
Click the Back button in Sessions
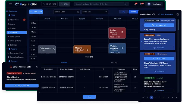pyautogui.click(x=89, y=97)
